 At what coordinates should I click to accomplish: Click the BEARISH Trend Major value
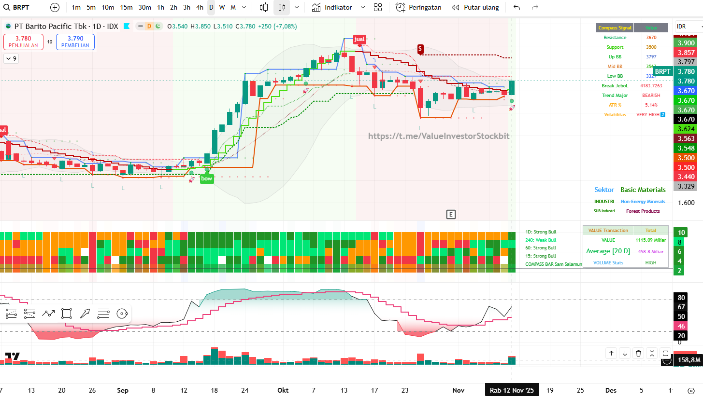tap(651, 96)
